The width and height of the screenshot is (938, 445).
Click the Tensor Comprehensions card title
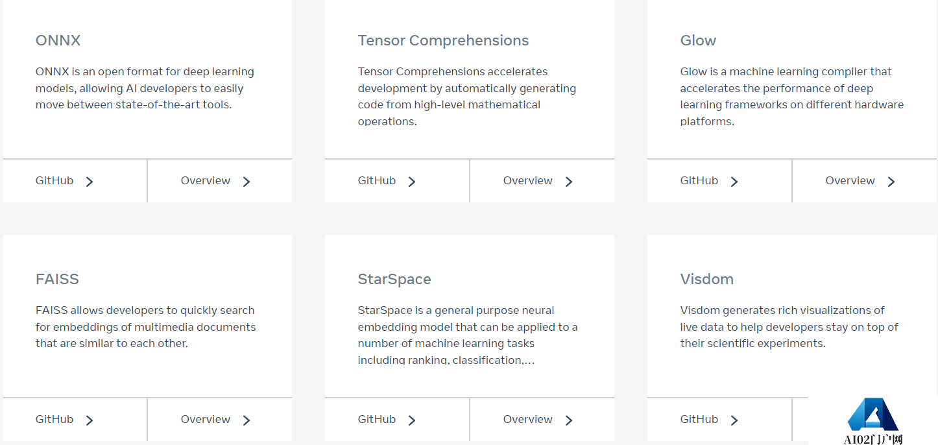pos(443,40)
